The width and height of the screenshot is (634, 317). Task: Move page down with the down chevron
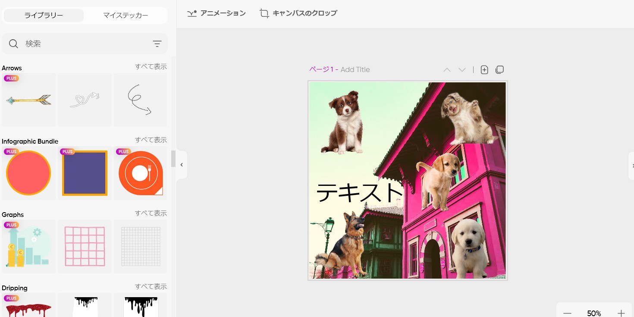click(462, 69)
